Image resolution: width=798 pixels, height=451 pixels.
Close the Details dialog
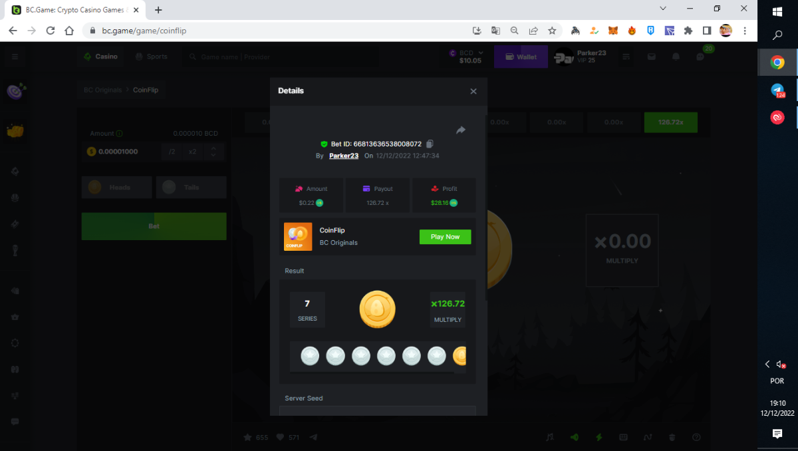pyautogui.click(x=473, y=91)
